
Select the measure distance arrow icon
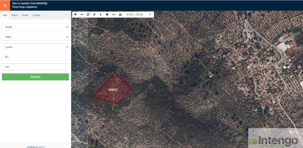point(114,14)
